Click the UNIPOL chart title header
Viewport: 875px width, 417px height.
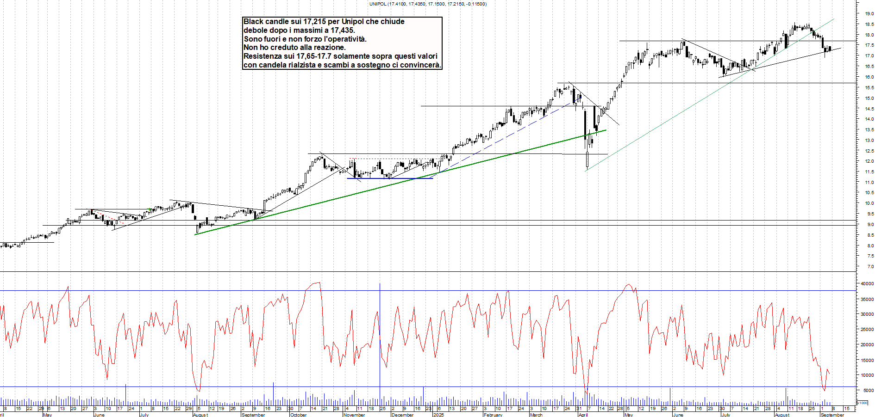[428, 4]
